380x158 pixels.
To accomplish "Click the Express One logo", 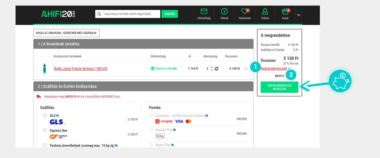I will 59,137.
